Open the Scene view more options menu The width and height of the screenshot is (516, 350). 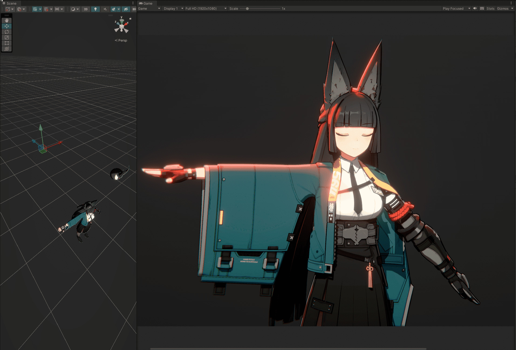(x=133, y=3)
